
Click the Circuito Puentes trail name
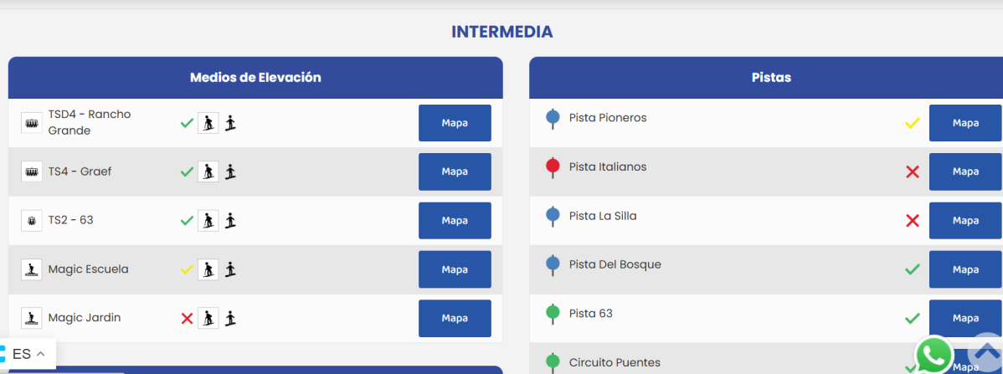point(615,362)
